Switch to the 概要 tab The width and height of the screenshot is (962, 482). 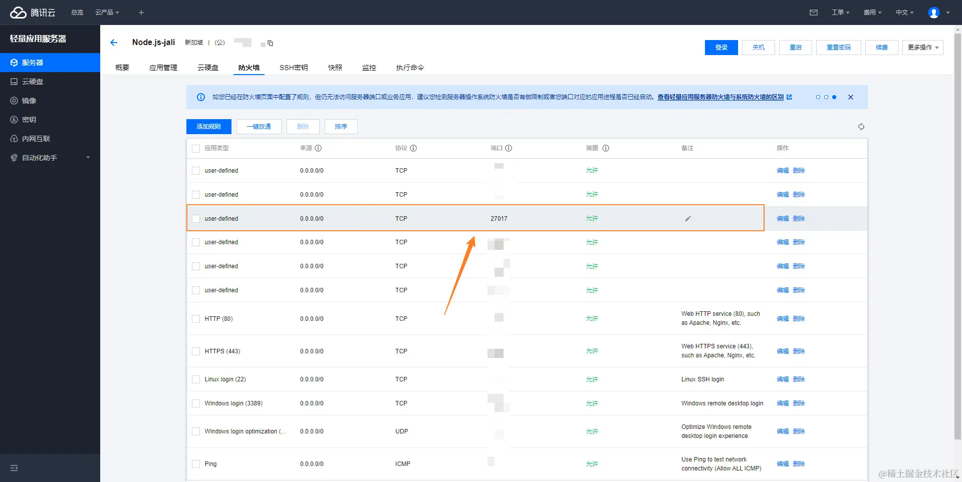pyautogui.click(x=122, y=68)
